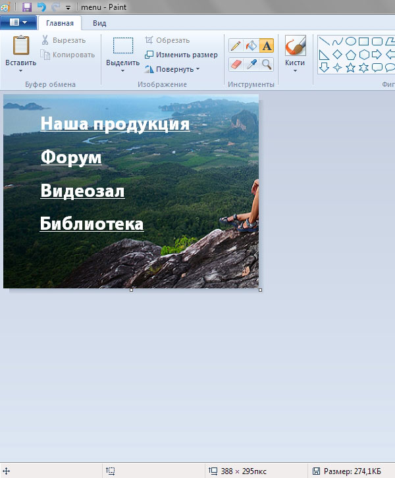Click the Изменить размер button

(x=181, y=55)
